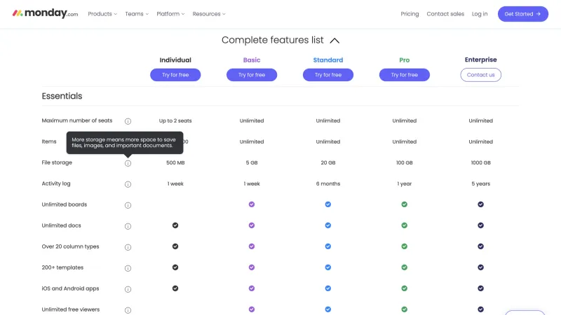Go to the Pricing page
The image size is (561, 315).
[410, 14]
